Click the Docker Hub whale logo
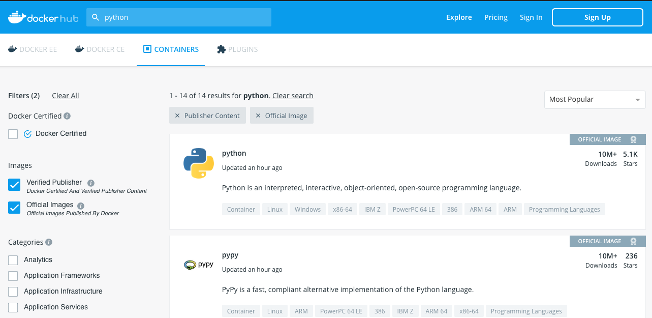 [18, 16]
